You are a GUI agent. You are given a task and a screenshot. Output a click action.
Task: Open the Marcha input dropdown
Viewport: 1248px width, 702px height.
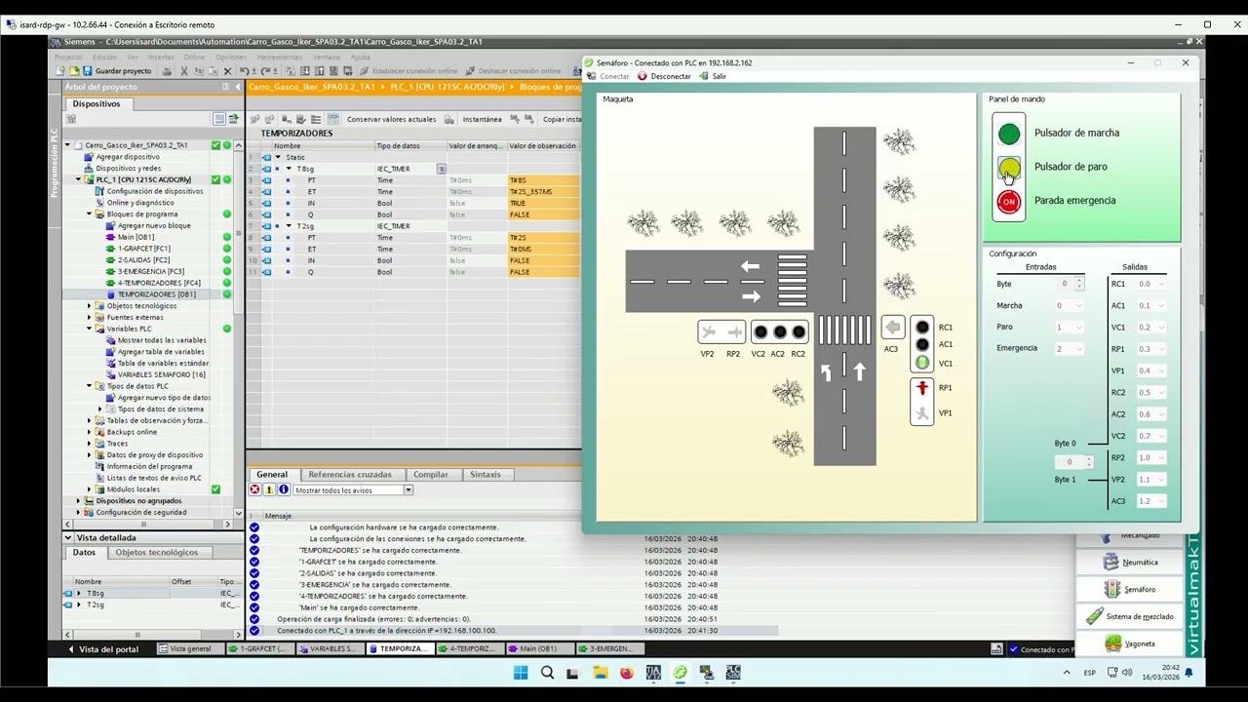1070,306
